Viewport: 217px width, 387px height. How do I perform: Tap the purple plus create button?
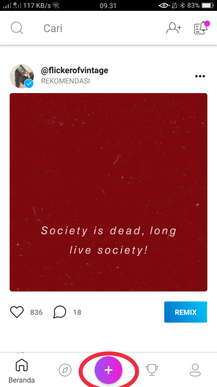coord(109,370)
